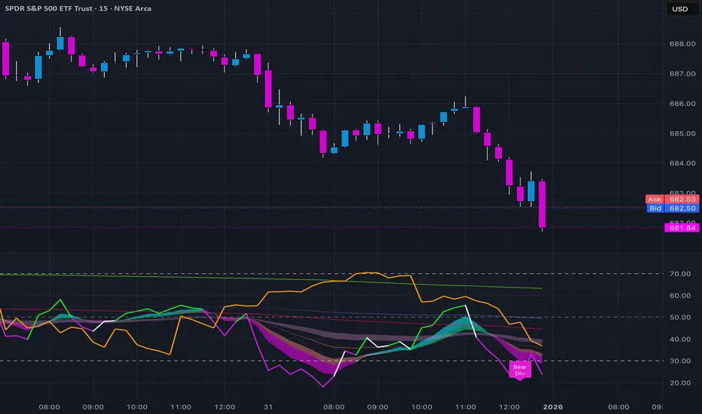
Task: Click the 2026 date label on time axis
Action: pos(553,406)
